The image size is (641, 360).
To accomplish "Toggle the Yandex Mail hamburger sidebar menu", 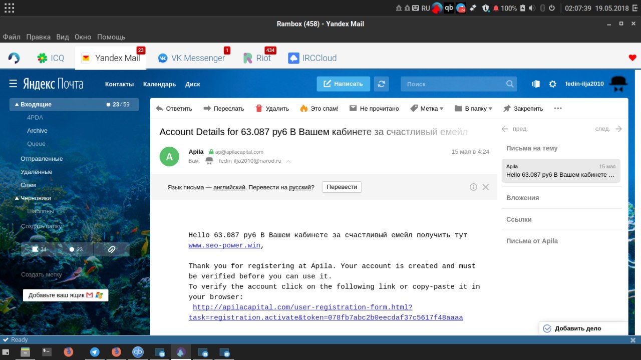I will pyautogui.click(x=13, y=84).
